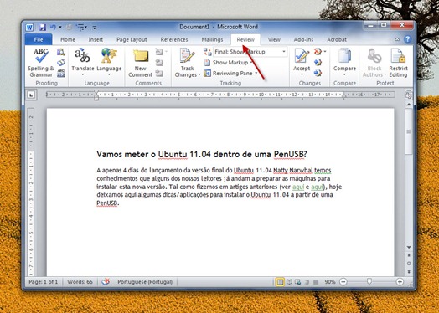Switch to Full Screen Reading view
Viewport: 439px width, 313px height.
tap(289, 282)
